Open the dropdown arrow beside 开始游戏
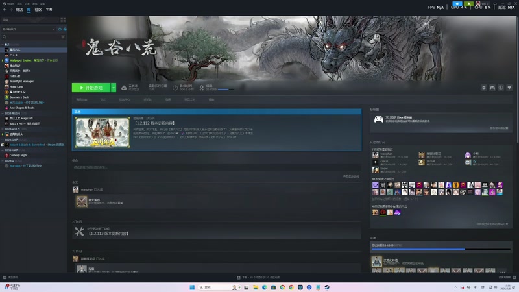 coord(114,88)
